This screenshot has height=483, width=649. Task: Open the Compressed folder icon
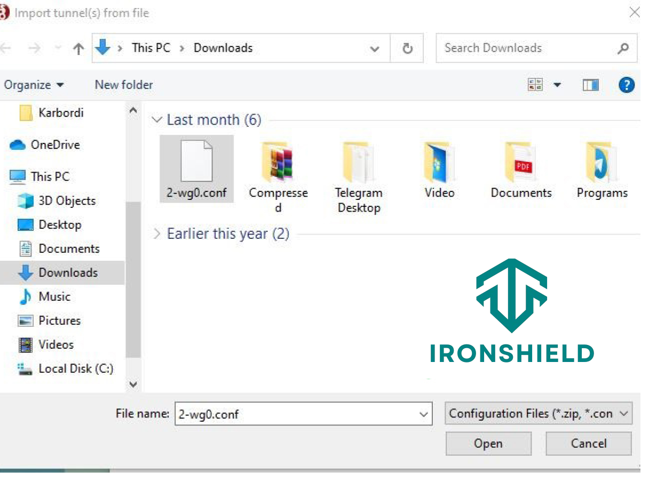[278, 163]
